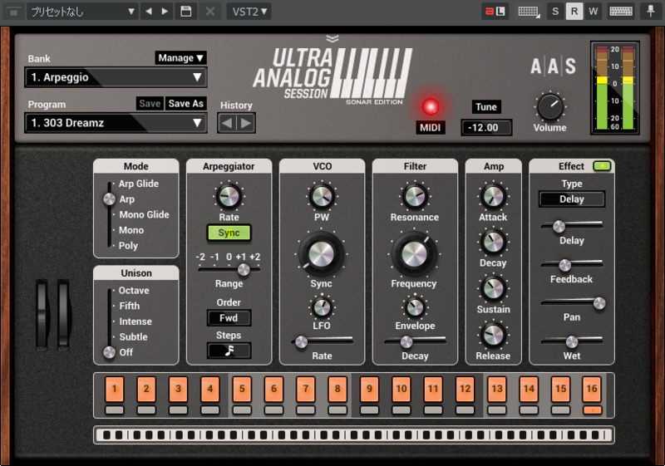Click the delete preset X icon
This screenshot has height=466, width=665.
click(x=210, y=12)
